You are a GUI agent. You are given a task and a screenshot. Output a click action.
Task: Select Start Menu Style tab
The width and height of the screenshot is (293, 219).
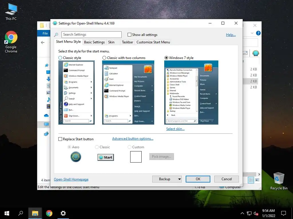click(x=68, y=42)
